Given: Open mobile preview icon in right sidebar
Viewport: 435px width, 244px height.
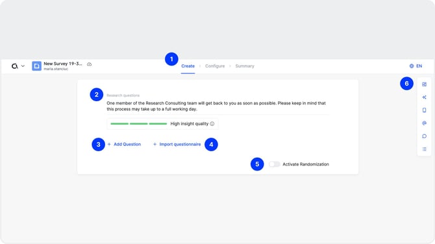Looking at the screenshot, I should pos(424,110).
